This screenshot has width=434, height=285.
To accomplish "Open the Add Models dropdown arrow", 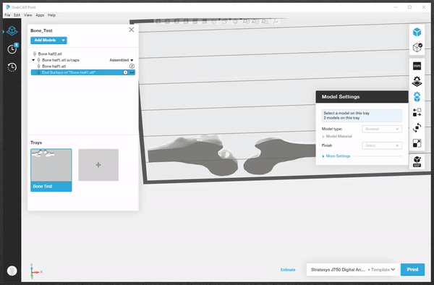I will coord(63,40).
